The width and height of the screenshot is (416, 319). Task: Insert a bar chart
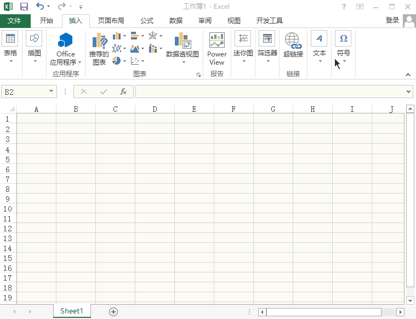(135, 36)
